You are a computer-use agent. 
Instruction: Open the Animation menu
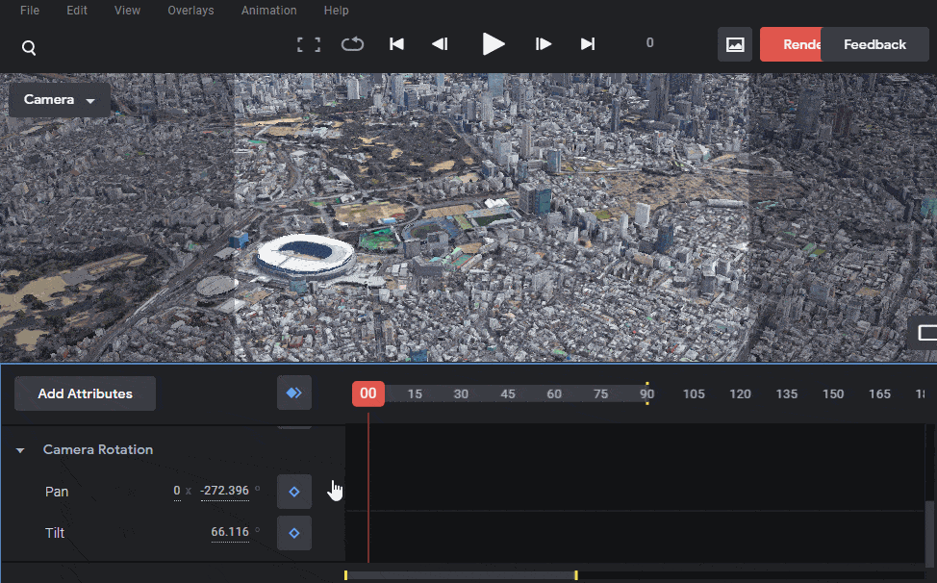click(268, 11)
